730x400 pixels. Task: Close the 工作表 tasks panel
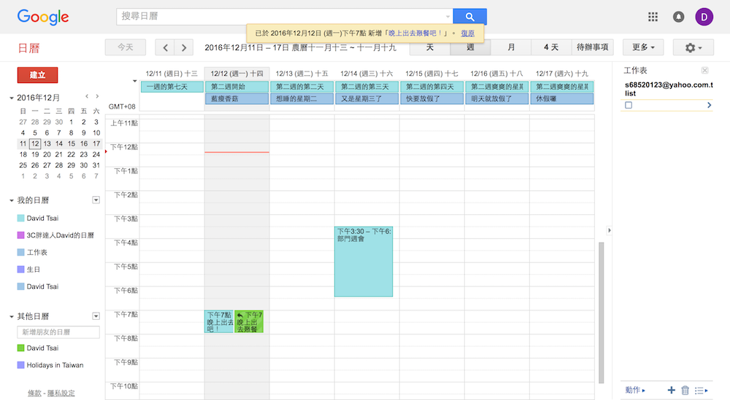(704, 70)
